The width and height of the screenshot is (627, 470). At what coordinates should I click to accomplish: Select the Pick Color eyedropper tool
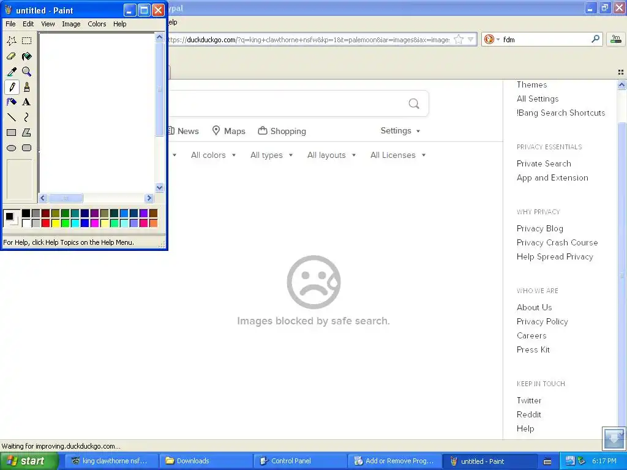pos(12,72)
